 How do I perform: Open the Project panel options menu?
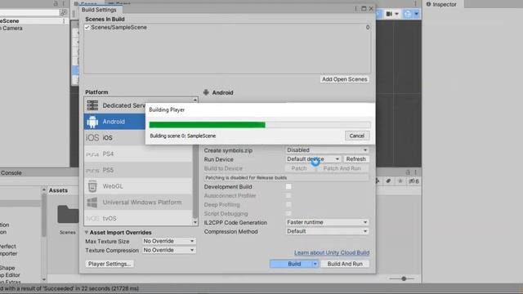pos(416,172)
